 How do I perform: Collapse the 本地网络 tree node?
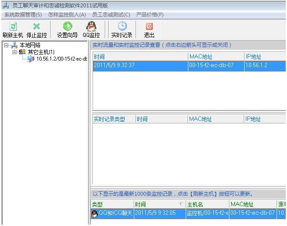pyautogui.click(x=6, y=45)
